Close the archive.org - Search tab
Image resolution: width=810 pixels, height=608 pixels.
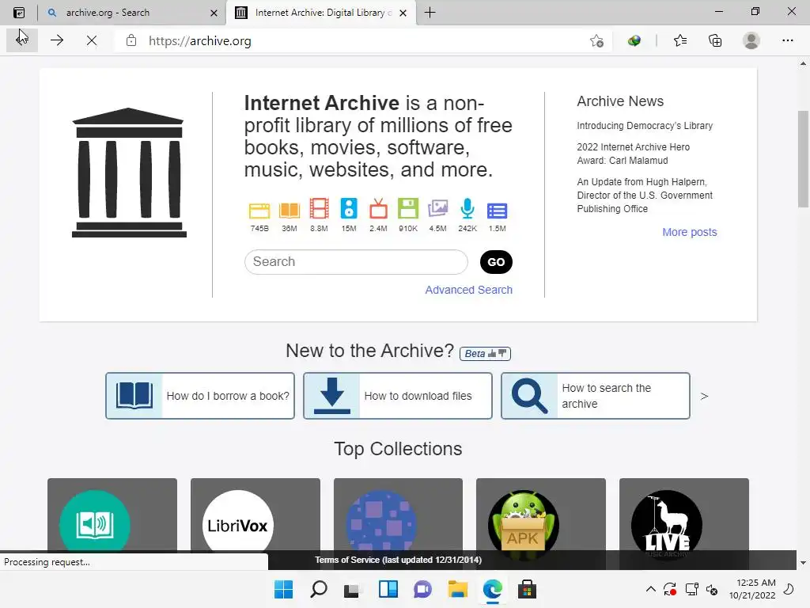(214, 13)
